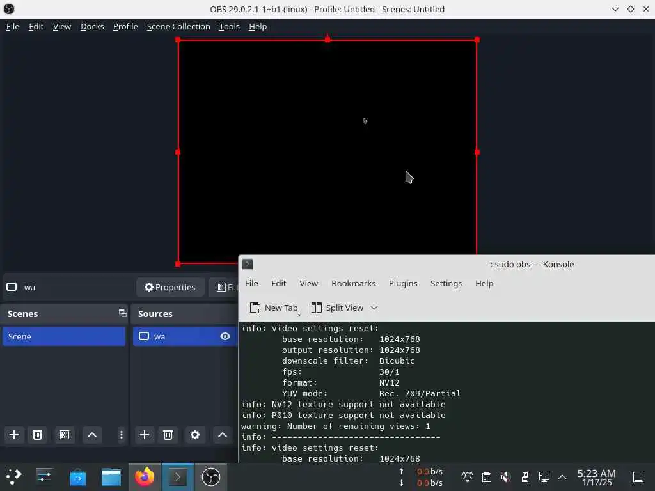
Task: Switch to OBS taskbar entry
Action: (x=211, y=477)
